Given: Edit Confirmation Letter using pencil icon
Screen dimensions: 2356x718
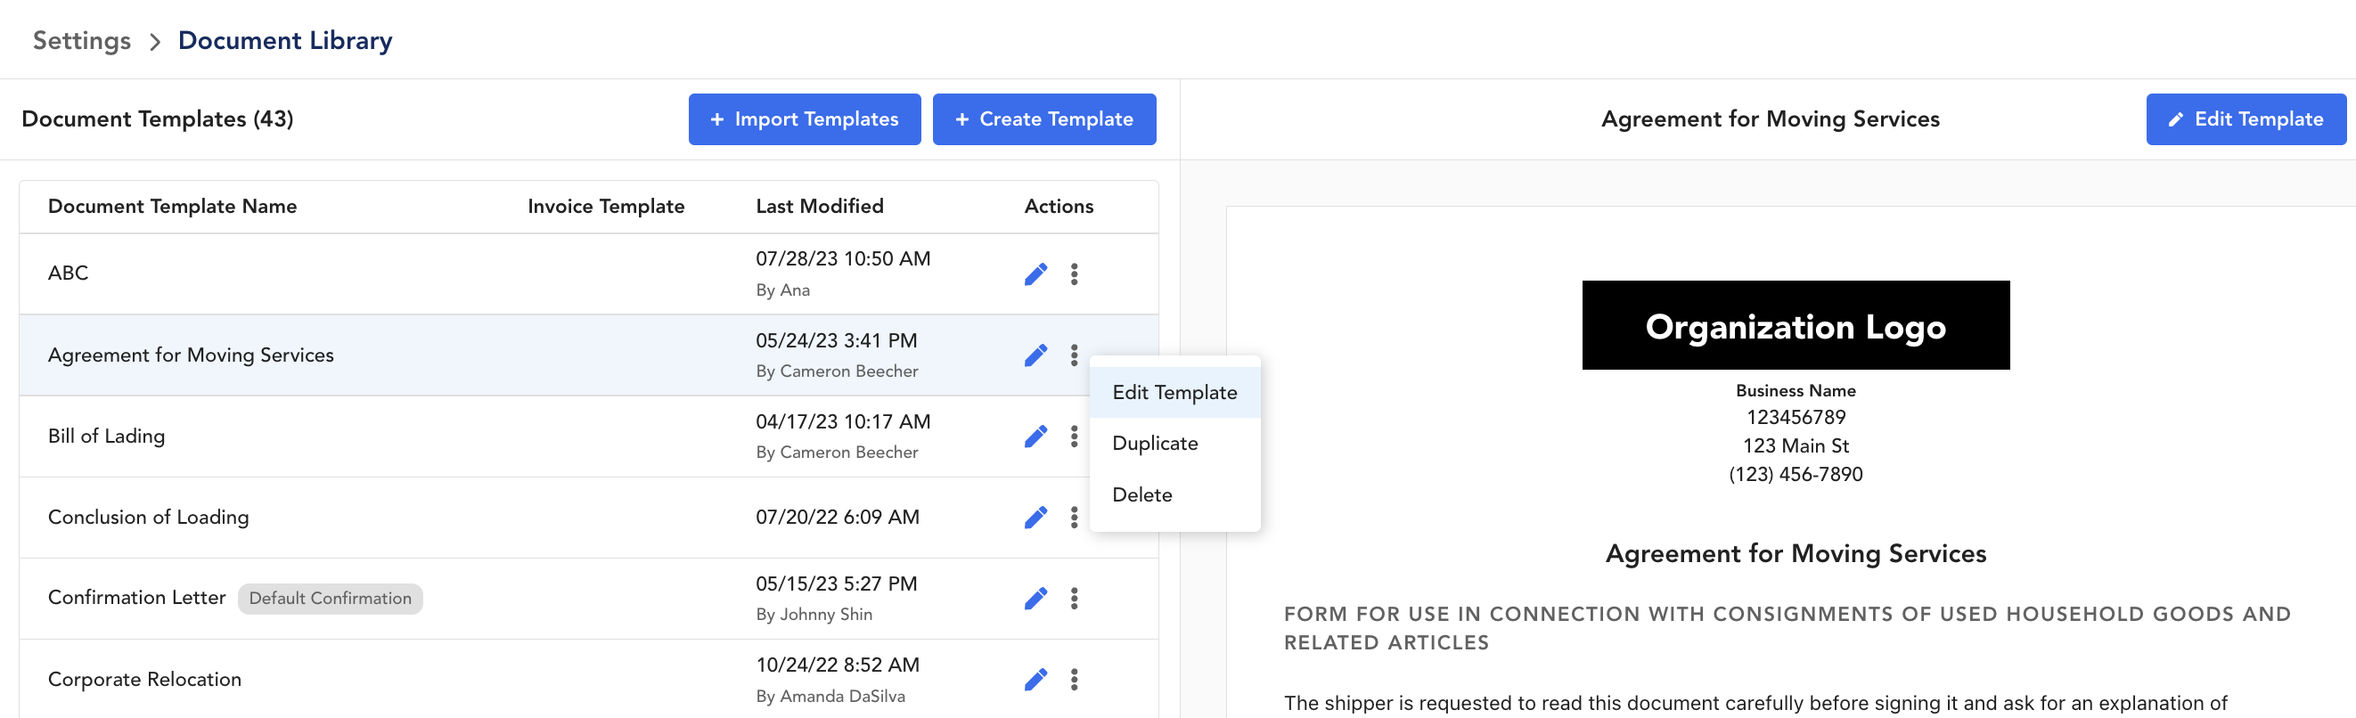Looking at the screenshot, I should pyautogui.click(x=1035, y=598).
